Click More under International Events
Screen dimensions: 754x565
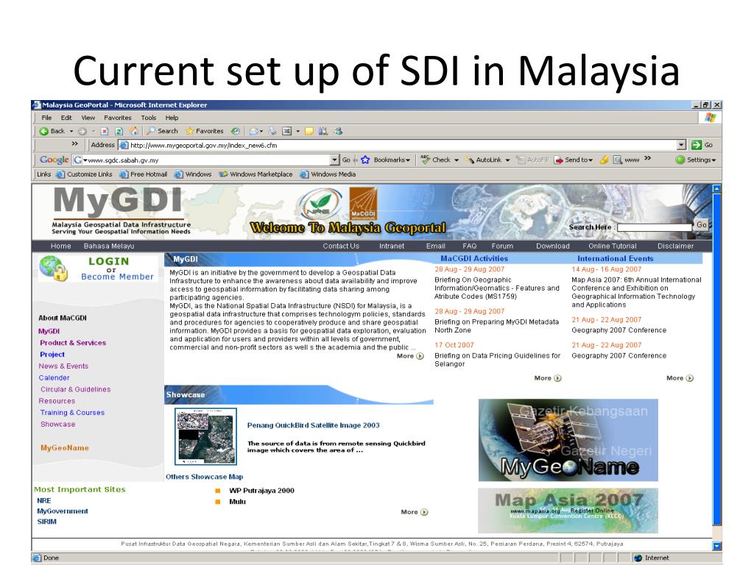click(680, 378)
